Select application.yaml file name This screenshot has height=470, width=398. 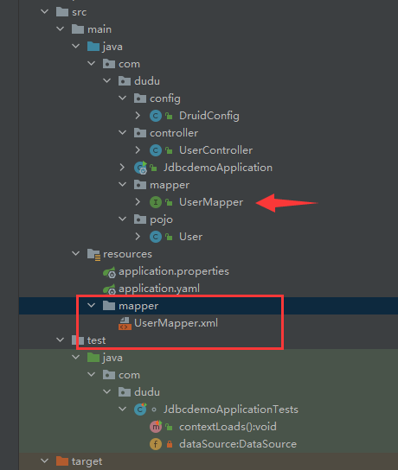point(159,289)
